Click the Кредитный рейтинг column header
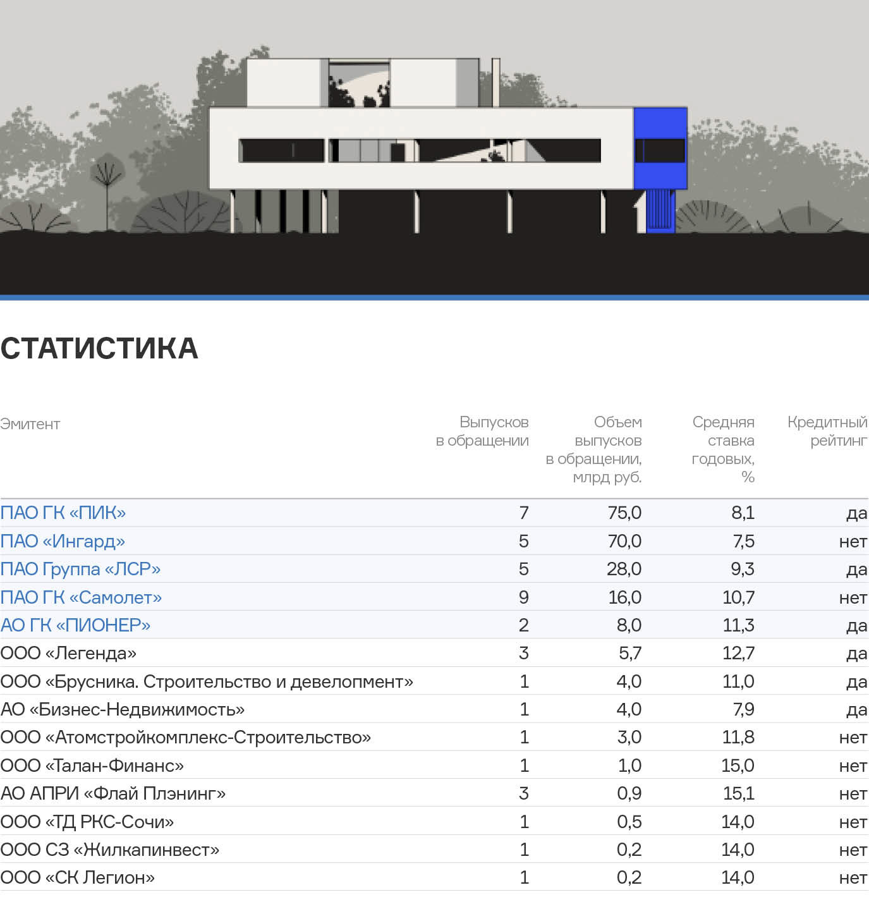This screenshot has height=921, width=869. (x=827, y=431)
